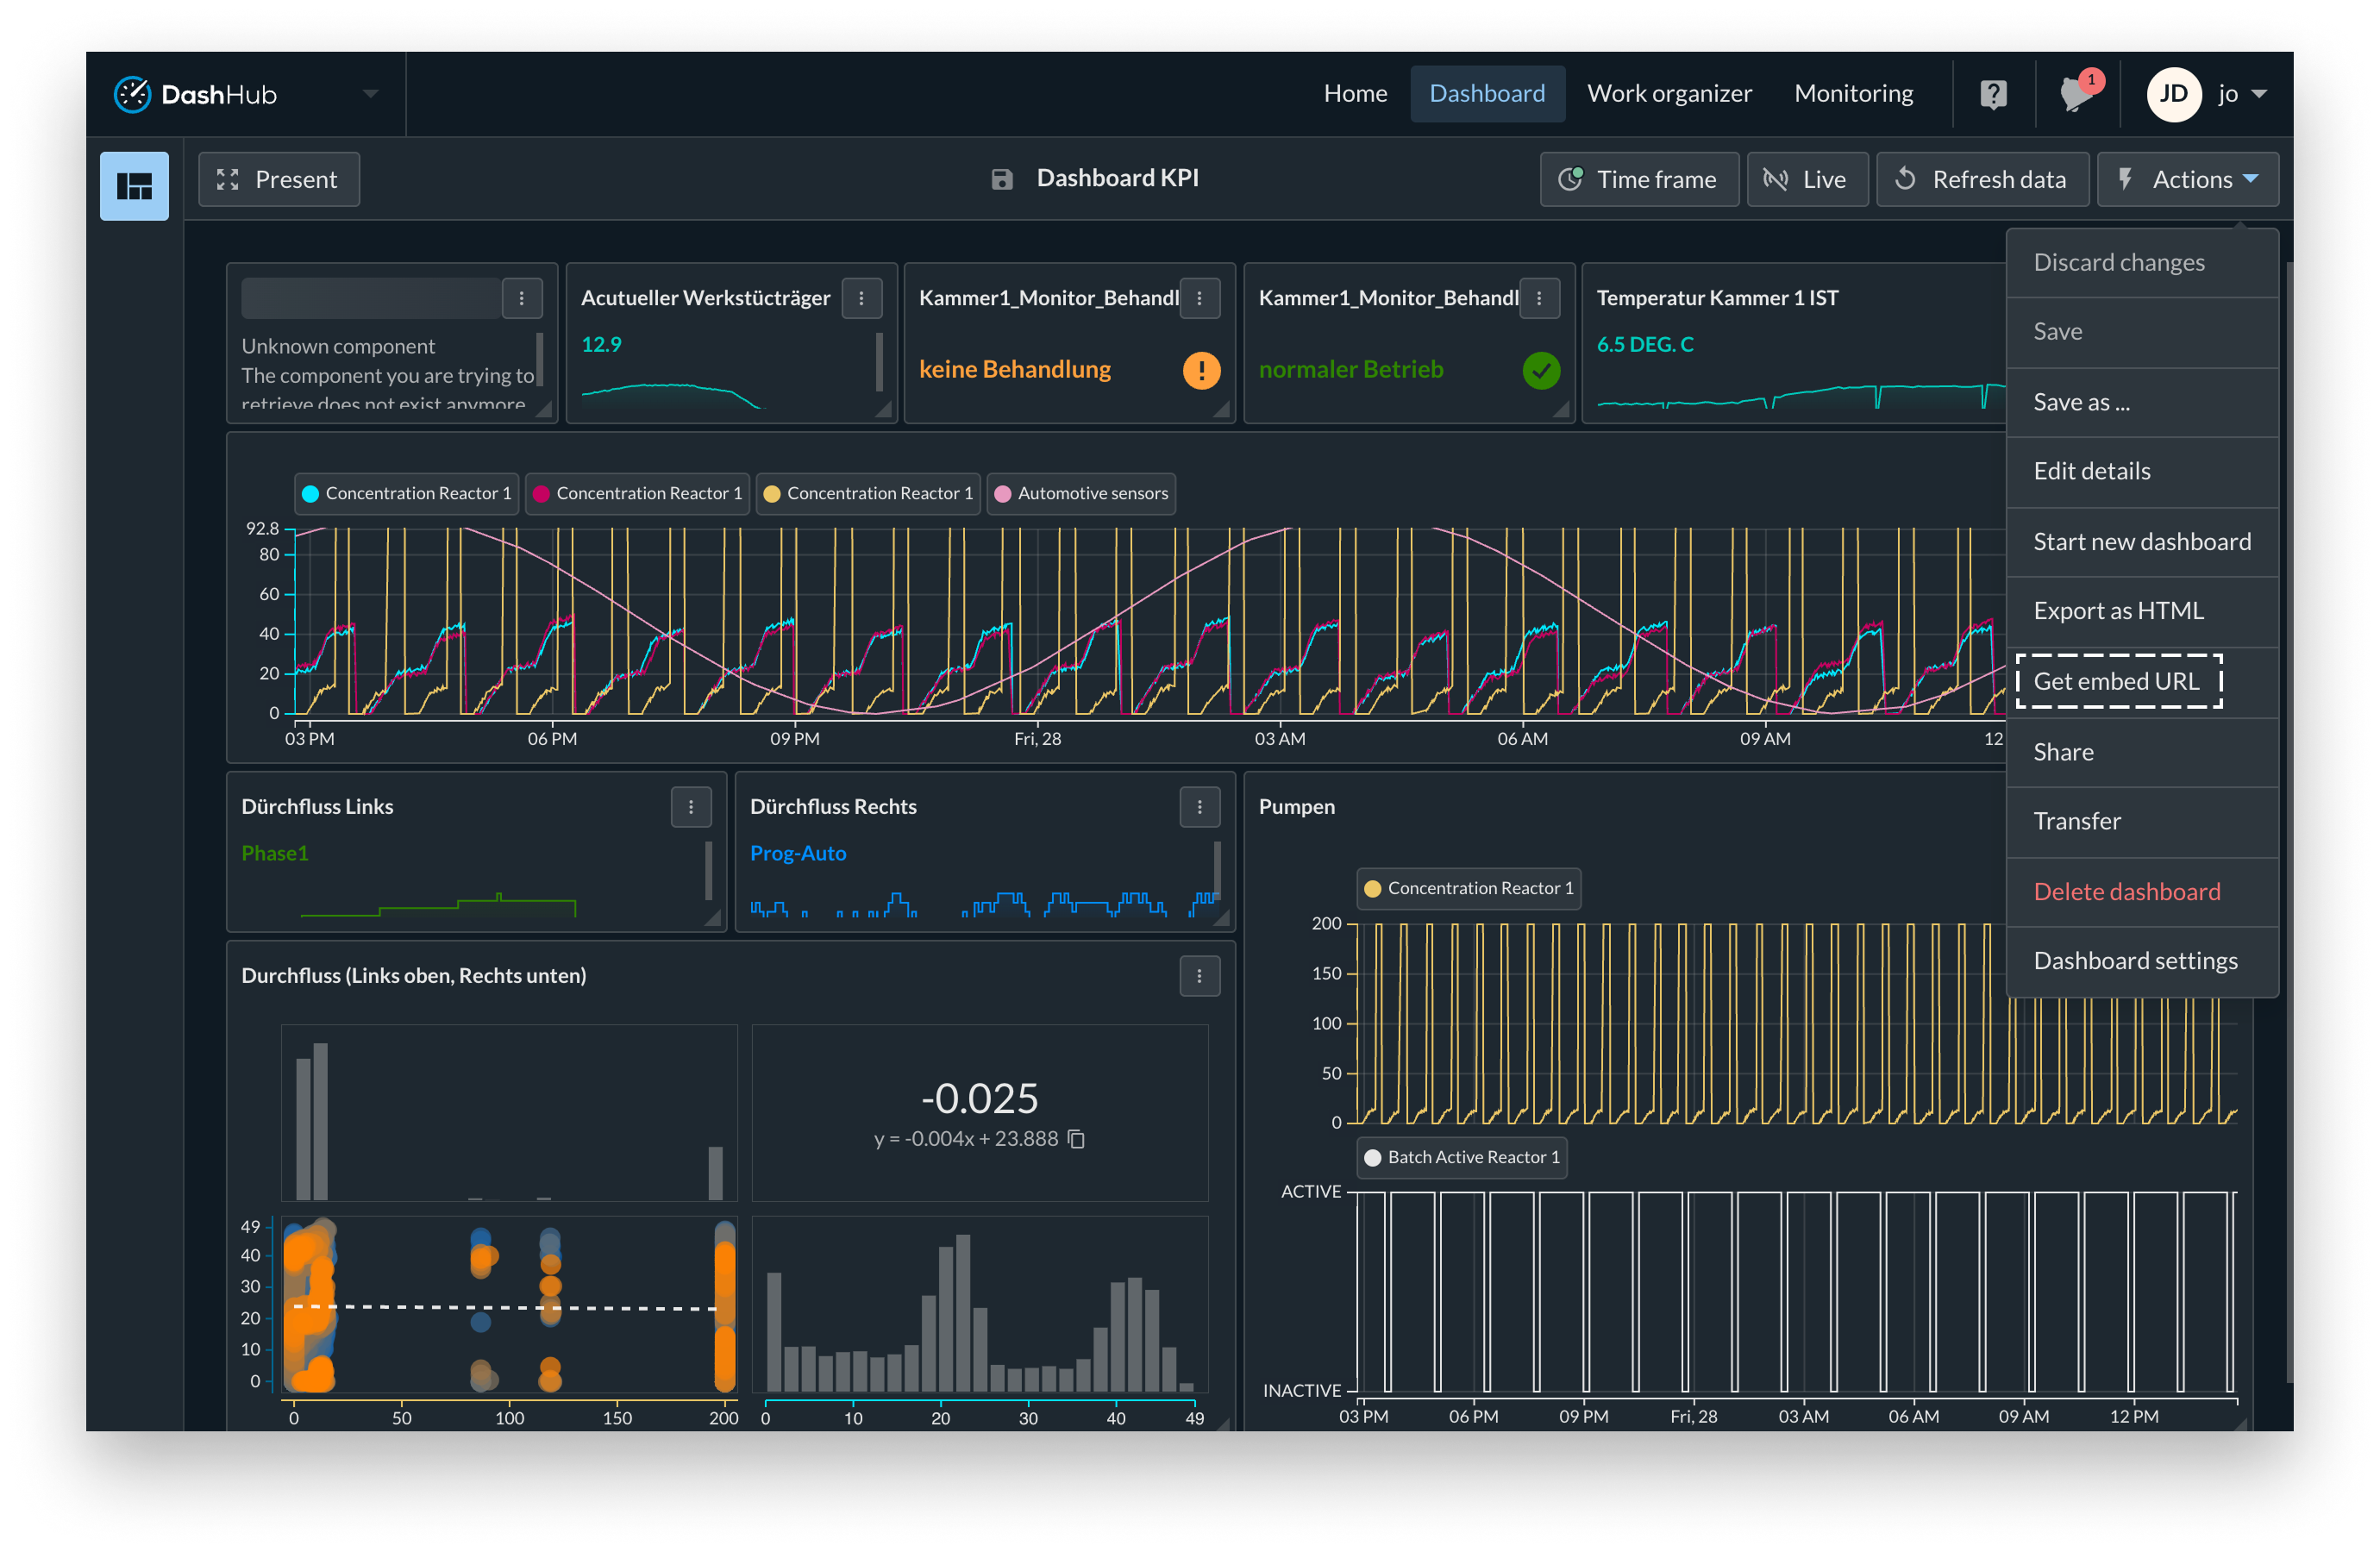2380x1552 pixels.
Task: Open Dürchfluss Rechts widget options menu
Action: pyautogui.click(x=1199, y=807)
